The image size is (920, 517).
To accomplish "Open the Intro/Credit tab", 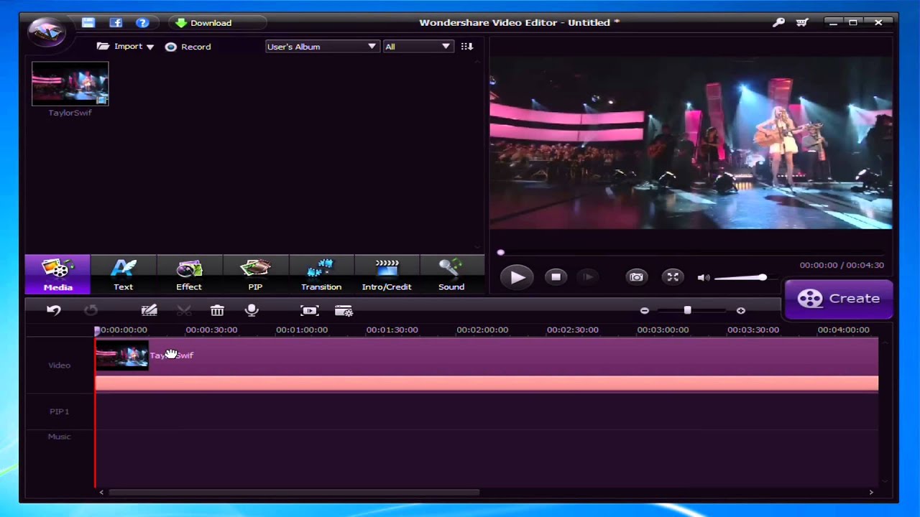I will click(x=387, y=274).
